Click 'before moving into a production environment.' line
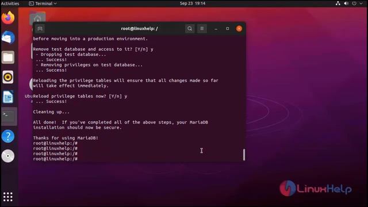This screenshot has height=207, width=368. click(x=90, y=39)
